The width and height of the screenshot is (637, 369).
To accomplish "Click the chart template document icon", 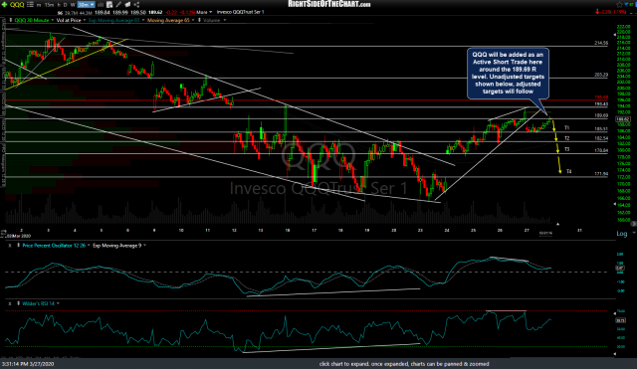I will click(109, 5).
